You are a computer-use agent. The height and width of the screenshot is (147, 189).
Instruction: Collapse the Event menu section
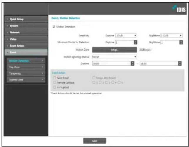(26, 52)
